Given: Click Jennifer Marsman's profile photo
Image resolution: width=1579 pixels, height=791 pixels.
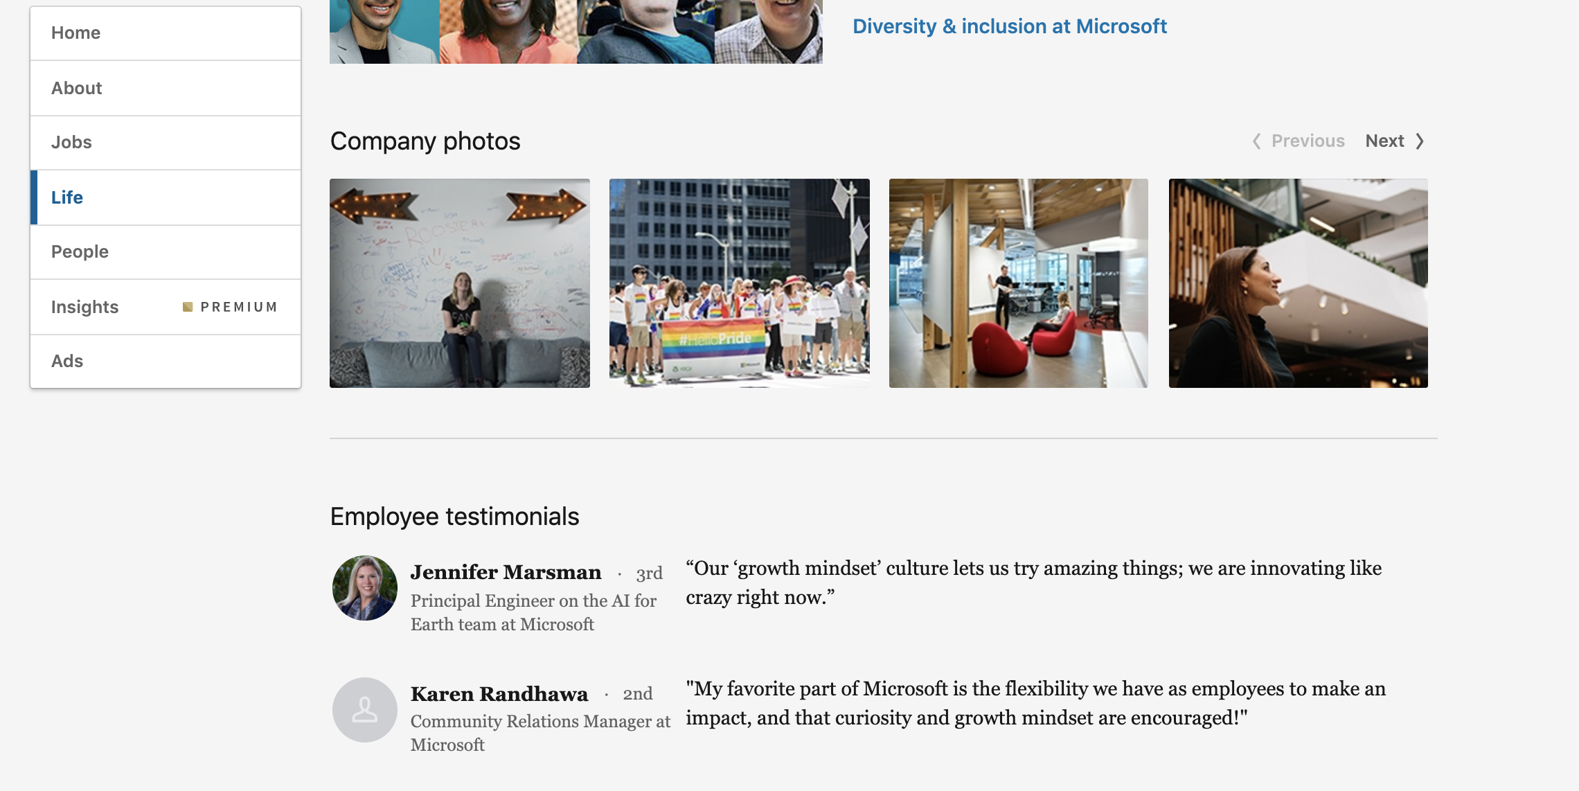Looking at the screenshot, I should click(364, 588).
